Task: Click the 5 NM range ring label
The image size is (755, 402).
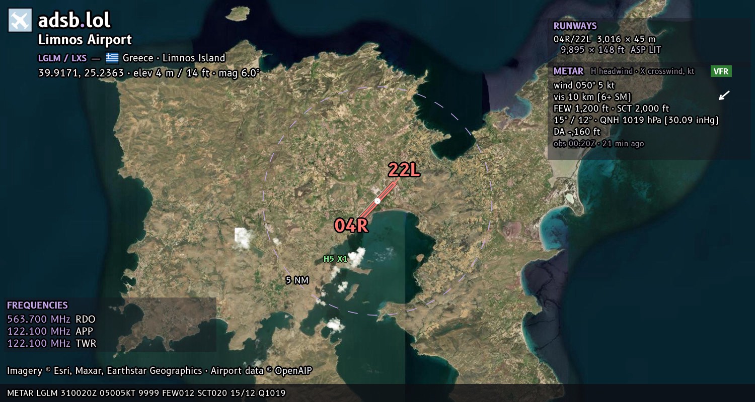Action: [297, 280]
